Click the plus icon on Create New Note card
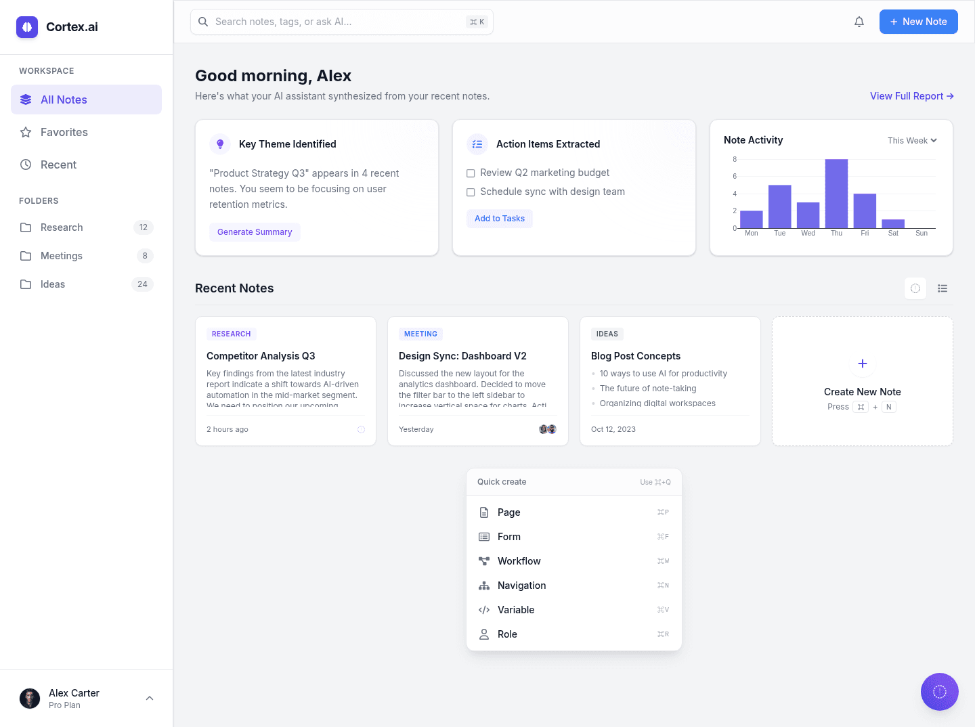 click(x=863, y=363)
